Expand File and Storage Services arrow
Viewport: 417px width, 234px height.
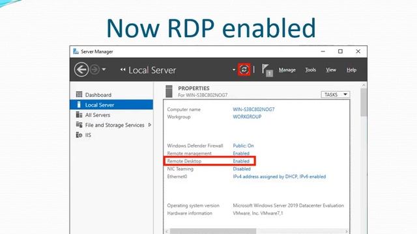coord(150,125)
